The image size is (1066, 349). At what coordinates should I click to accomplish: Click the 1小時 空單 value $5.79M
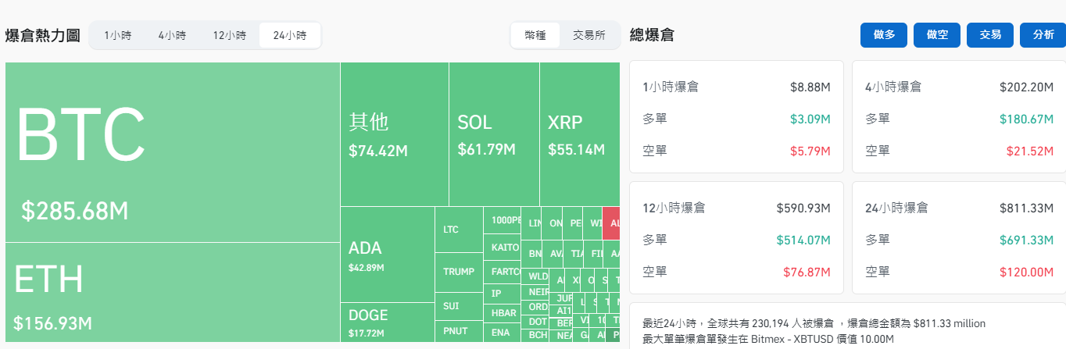(810, 151)
